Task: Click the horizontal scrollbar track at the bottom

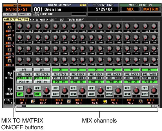Action: (x=88, y=106)
